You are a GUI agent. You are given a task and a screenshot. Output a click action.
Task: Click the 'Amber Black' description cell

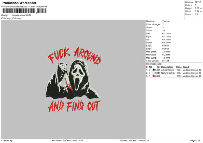(x=167, y=70)
